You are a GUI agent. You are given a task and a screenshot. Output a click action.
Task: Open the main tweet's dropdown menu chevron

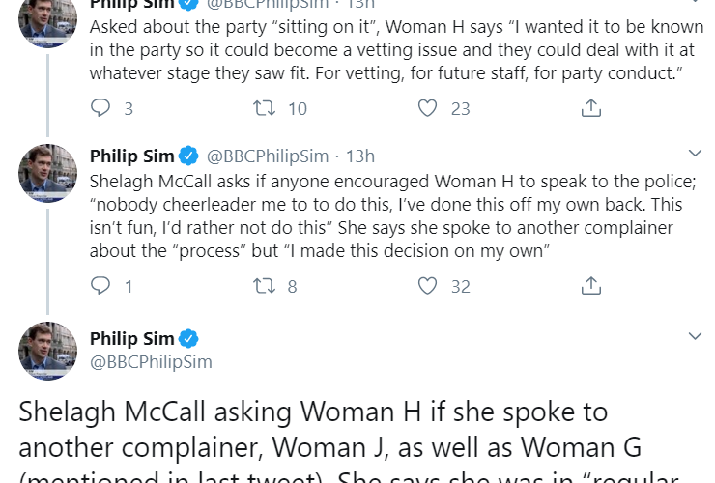coord(694,336)
